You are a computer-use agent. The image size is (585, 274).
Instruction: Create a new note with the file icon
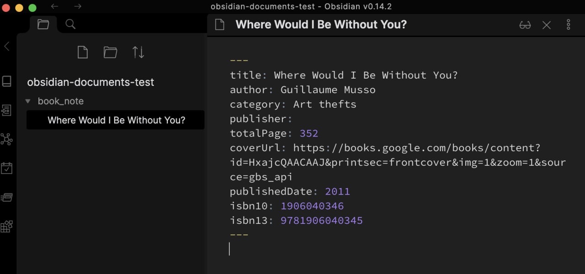click(x=82, y=53)
